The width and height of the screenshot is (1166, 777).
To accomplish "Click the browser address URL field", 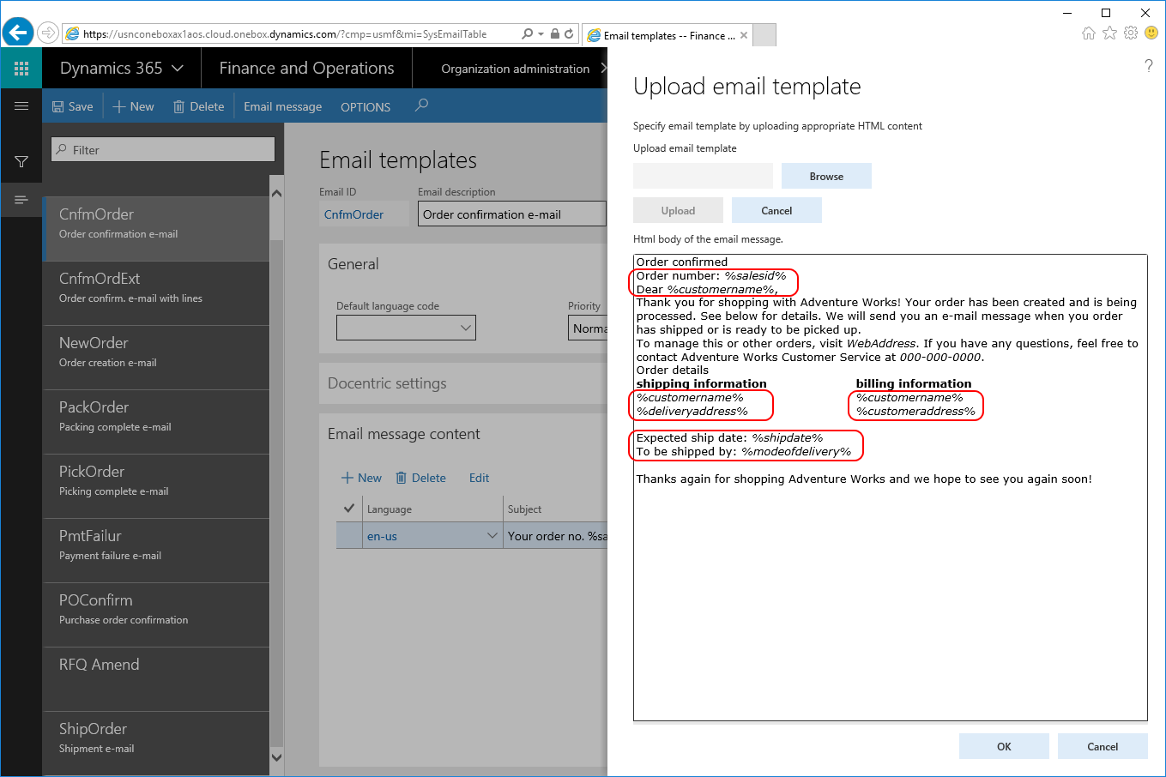I will coord(292,34).
